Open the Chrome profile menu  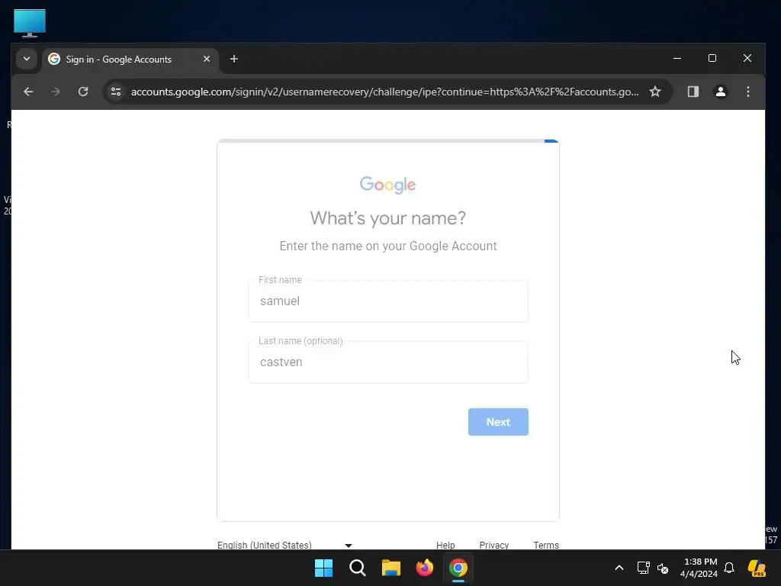tap(720, 92)
